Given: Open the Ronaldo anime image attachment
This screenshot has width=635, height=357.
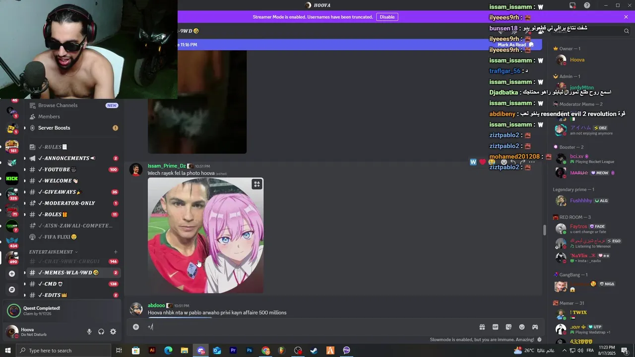Looking at the screenshot, I should 205,236.
